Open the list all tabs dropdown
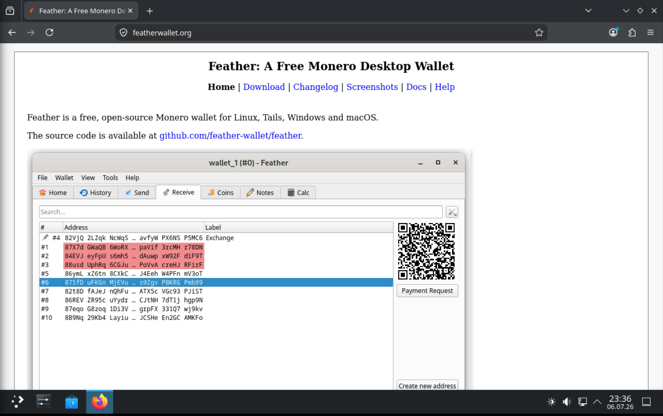 [588, 11]
